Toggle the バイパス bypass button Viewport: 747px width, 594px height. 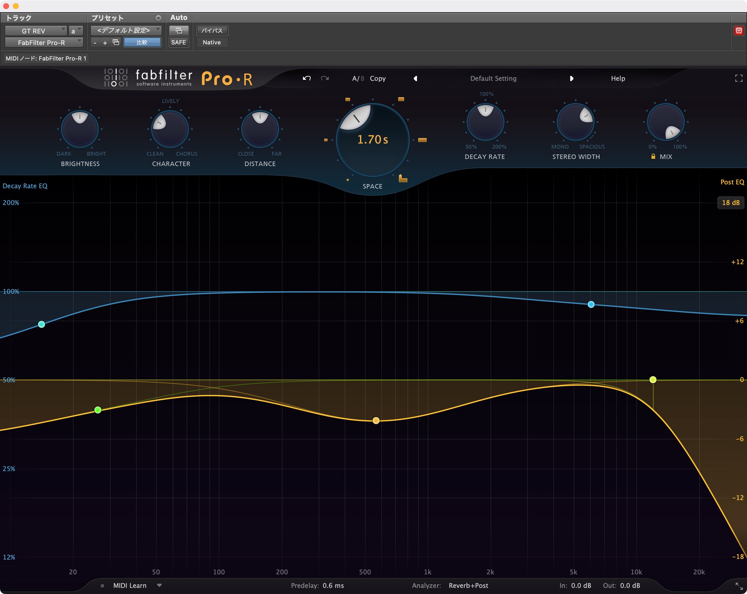(212, 31)
